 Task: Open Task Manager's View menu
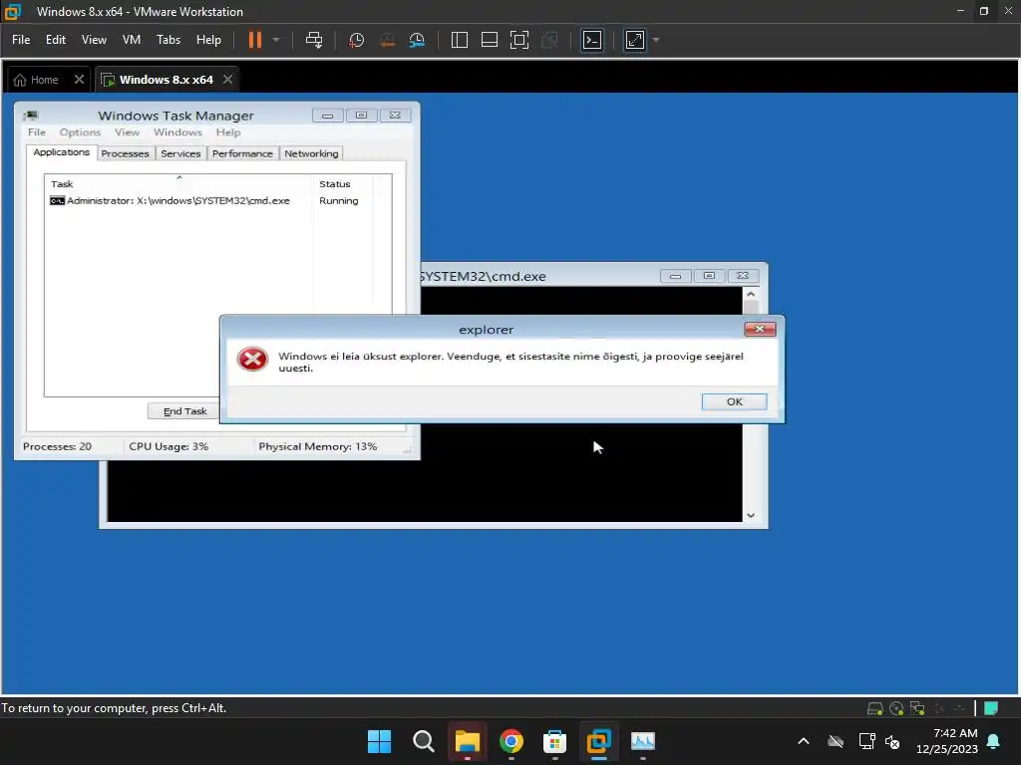[127, 132]
